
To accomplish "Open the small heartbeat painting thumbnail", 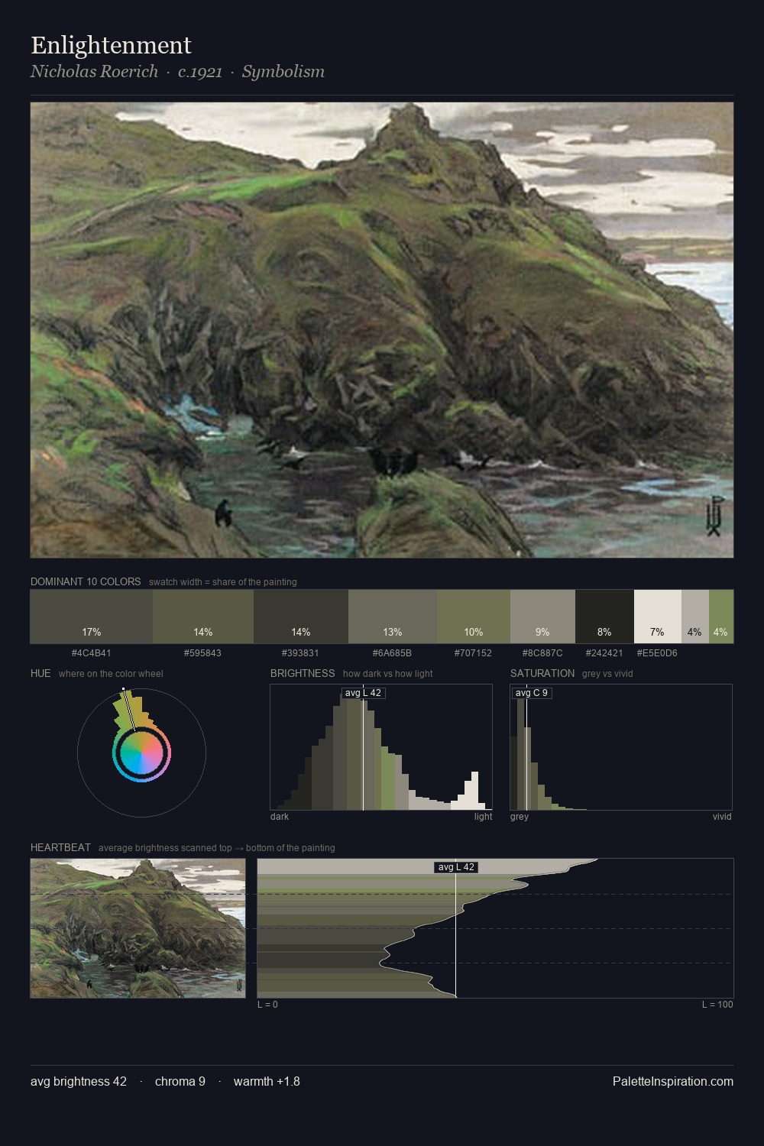I will click(x=138, y=928).
